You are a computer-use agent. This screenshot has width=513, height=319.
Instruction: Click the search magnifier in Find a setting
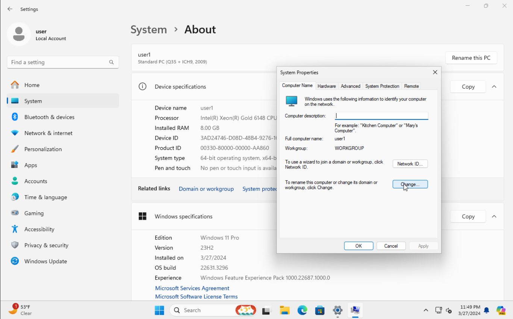pyautogui.click(x=111, y=62)
